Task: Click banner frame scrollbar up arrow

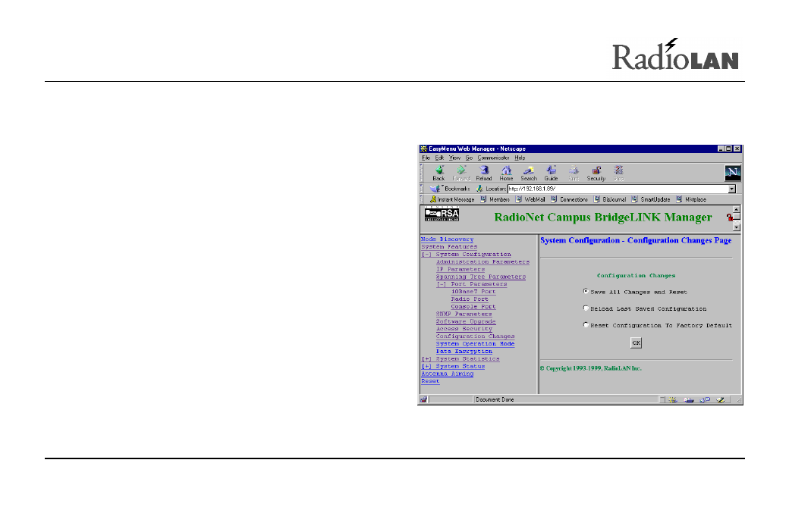Action: 736,209
